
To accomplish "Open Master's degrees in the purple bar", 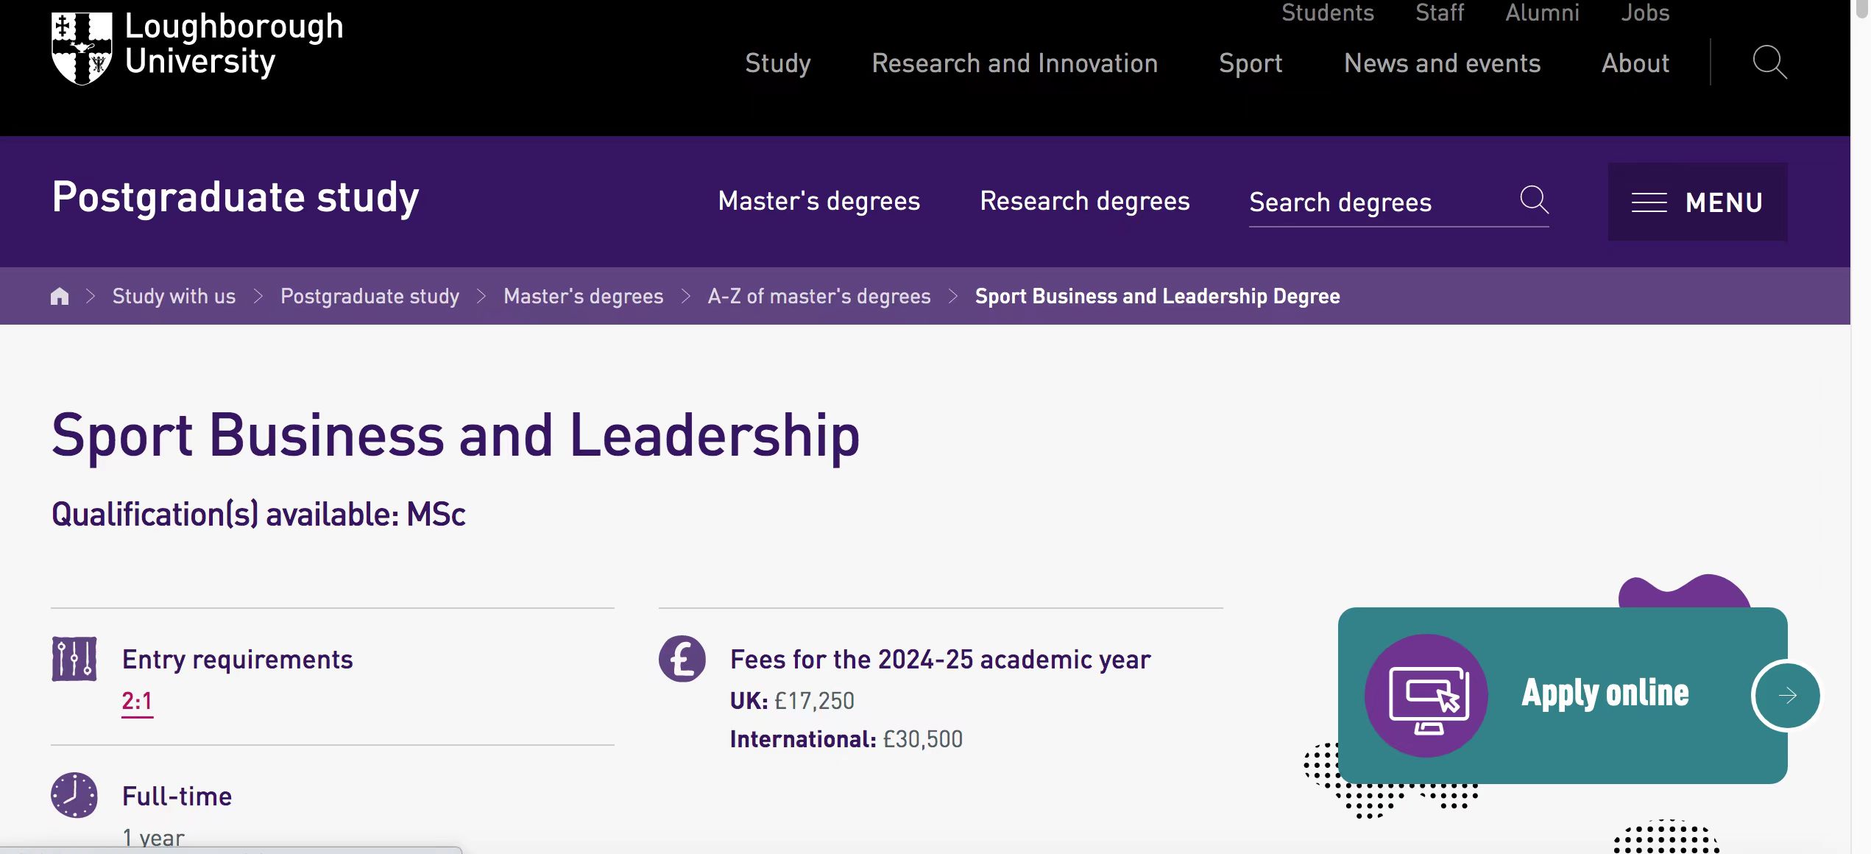I will pyautogui.click(x=818, y=201).
